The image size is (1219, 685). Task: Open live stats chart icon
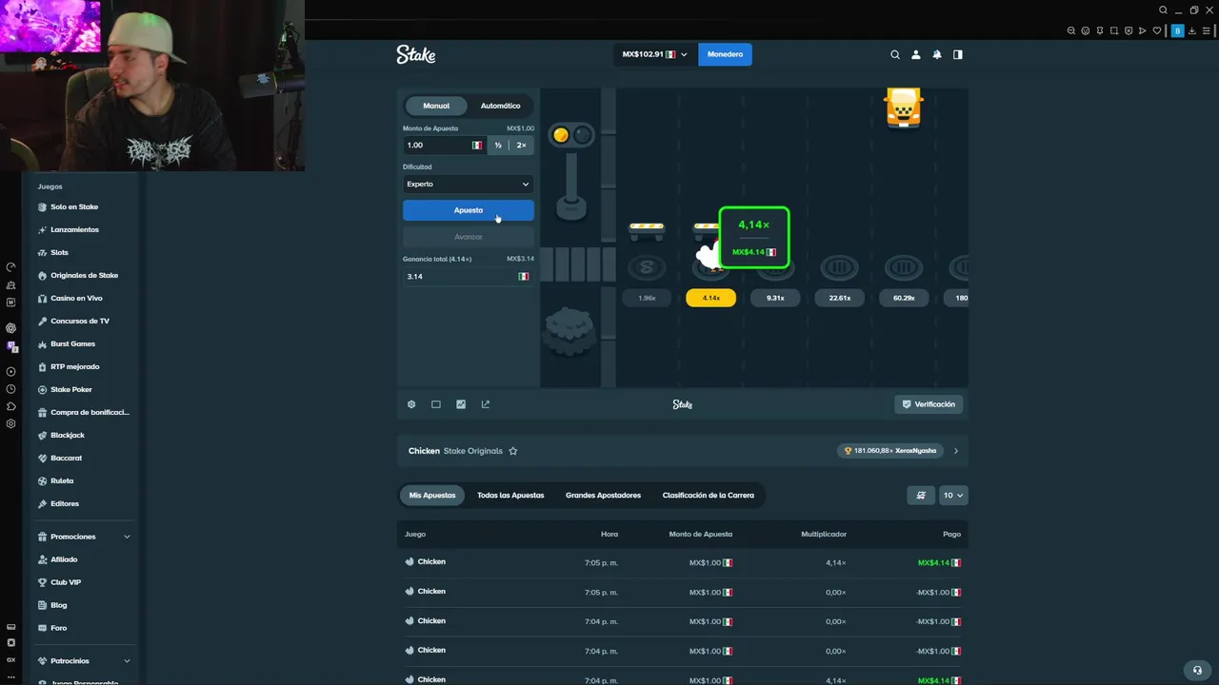[x=461, y=404]
